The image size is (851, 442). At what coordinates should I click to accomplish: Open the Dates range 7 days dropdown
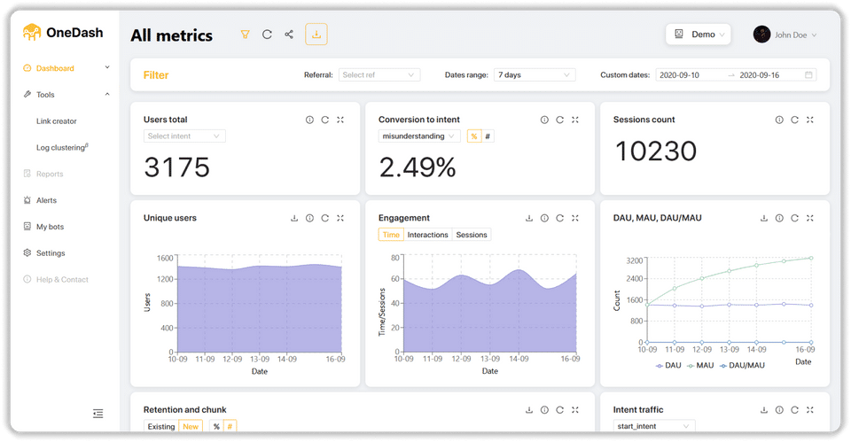(x=535, y=74)
